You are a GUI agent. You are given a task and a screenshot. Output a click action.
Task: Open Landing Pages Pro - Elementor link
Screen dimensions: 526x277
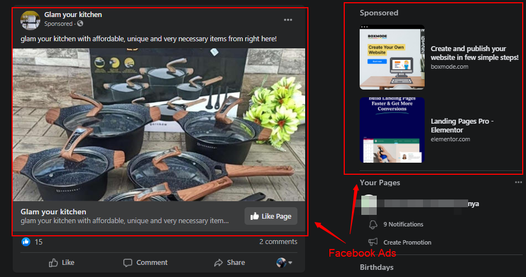click(462, 125)
